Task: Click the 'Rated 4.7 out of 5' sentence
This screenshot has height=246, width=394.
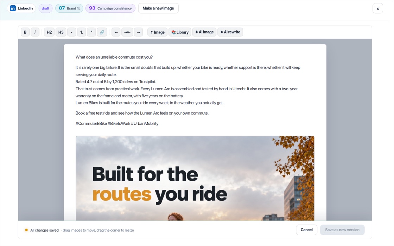Action: [x=116, y=82]
